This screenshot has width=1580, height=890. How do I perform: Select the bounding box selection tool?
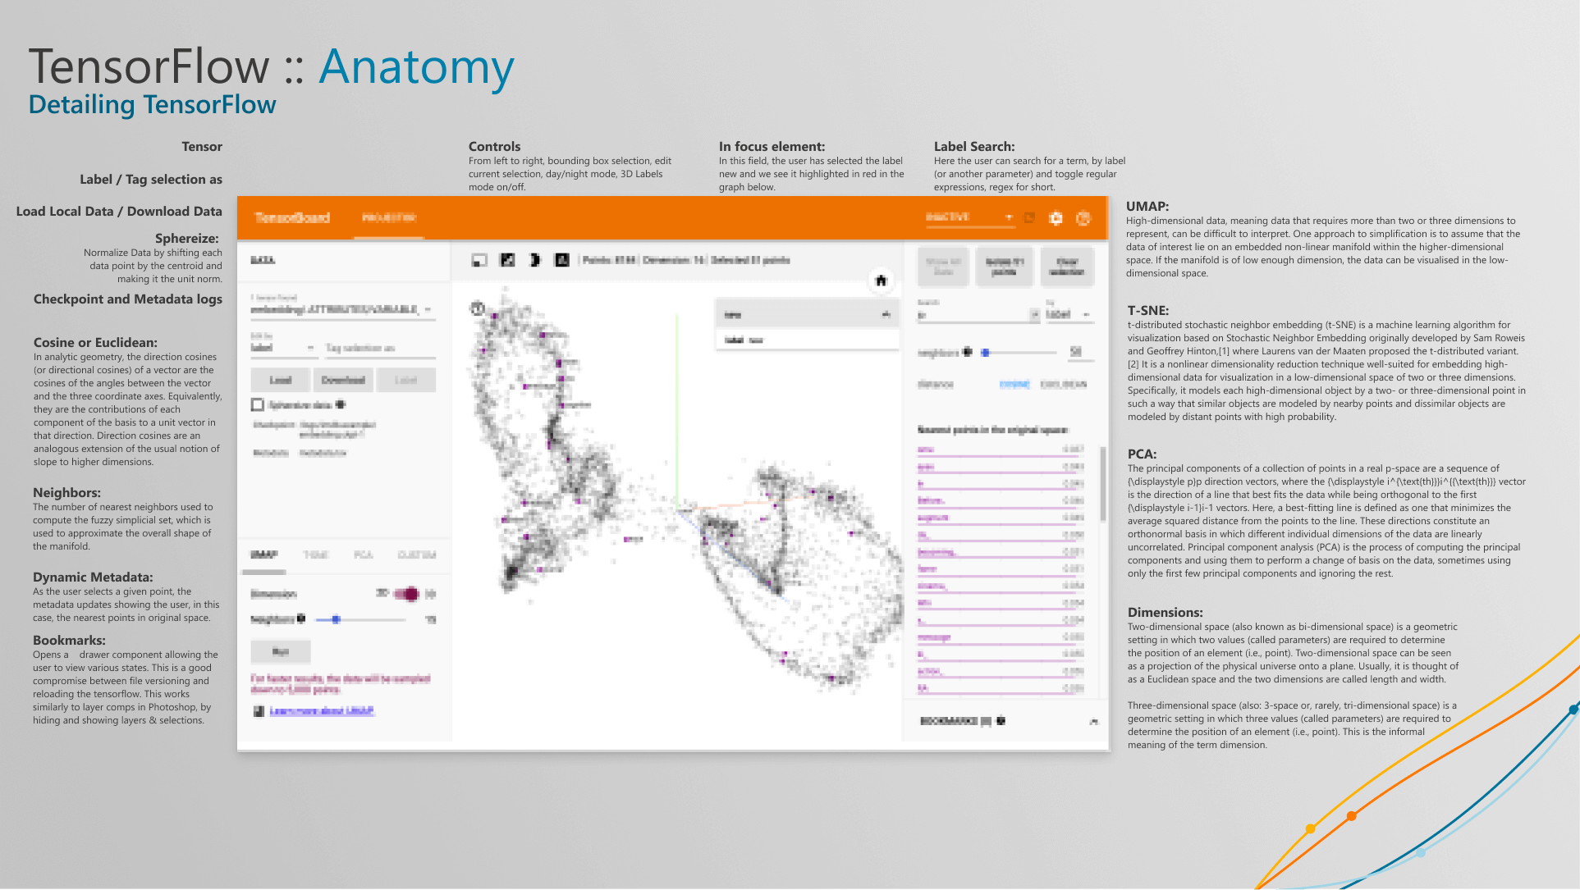(479, 260)
